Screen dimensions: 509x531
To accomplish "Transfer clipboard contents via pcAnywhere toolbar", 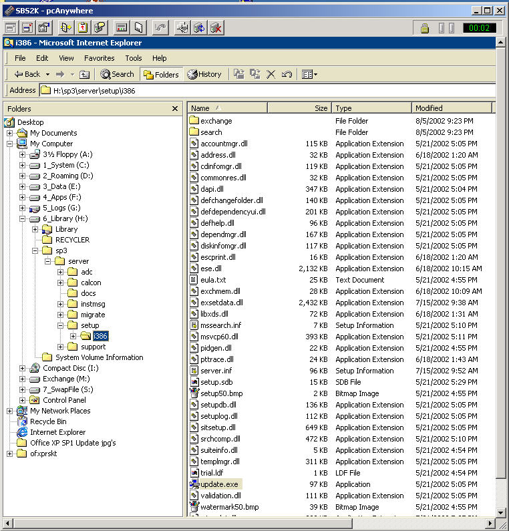I will pyautogui.click(x=83, y=28).
